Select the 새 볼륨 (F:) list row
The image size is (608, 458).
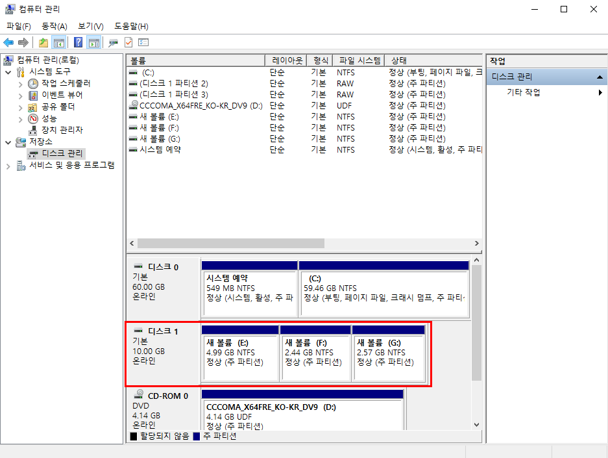click(304, 128)
